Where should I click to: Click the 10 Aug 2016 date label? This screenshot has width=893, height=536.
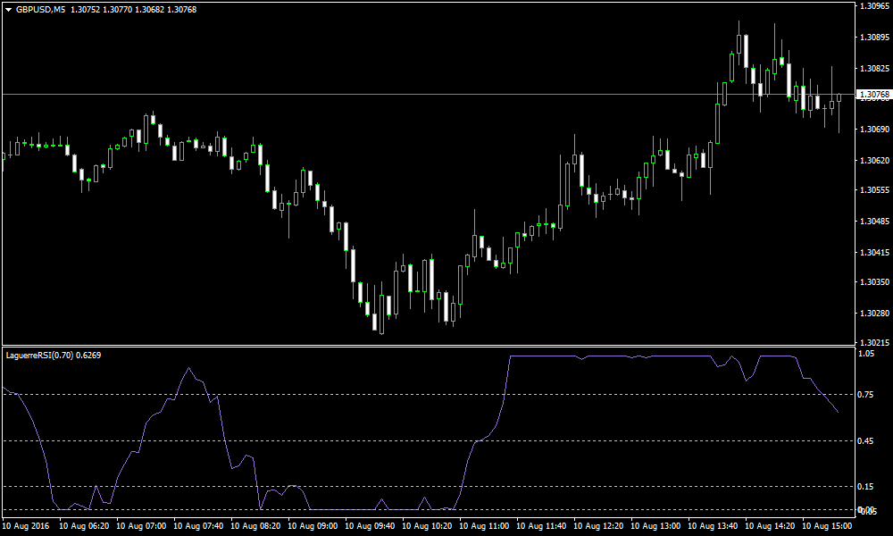[27, 526]
